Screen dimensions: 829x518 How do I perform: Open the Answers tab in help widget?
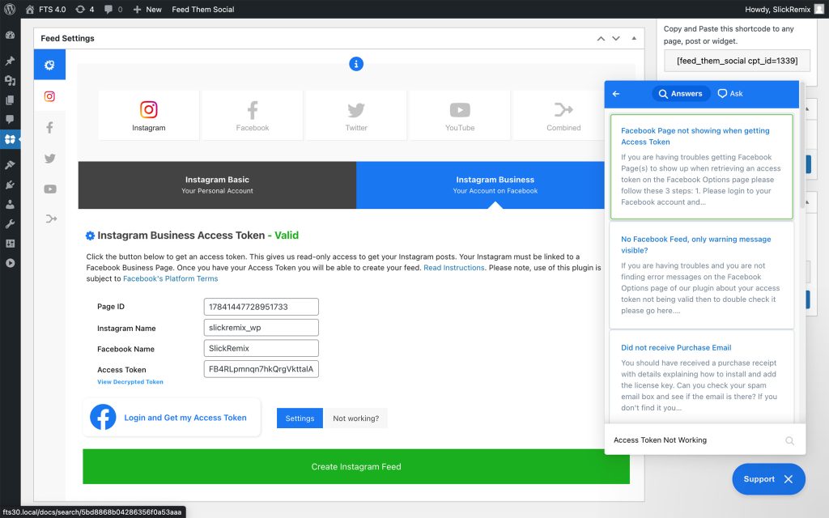point(680,94)
